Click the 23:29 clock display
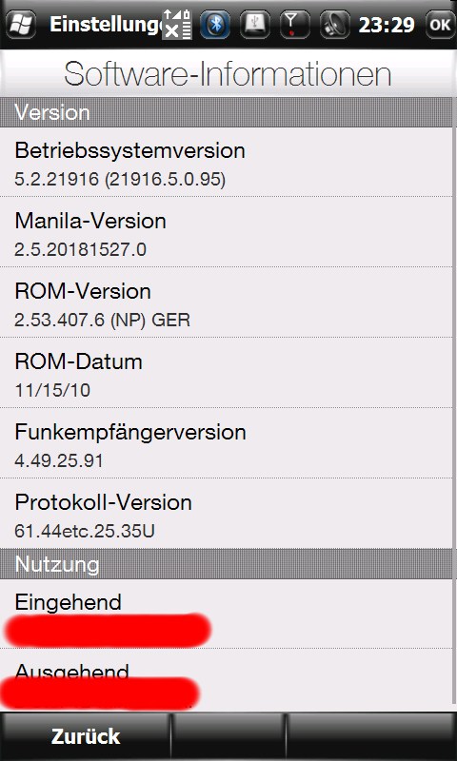This screenshot has height=761, width=457. (387, 25)
